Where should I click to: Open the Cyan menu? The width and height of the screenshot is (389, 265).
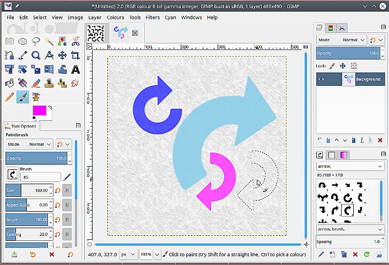coord(170,18)
